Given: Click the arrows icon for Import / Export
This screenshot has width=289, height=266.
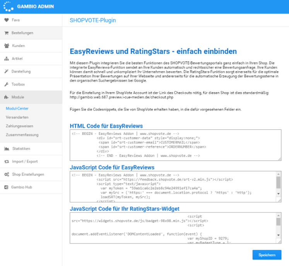Looking at the screenshot, I should (6, 161).
